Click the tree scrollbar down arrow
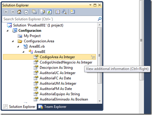Screen dimensions: 152x115 click(x=100, y=101)
